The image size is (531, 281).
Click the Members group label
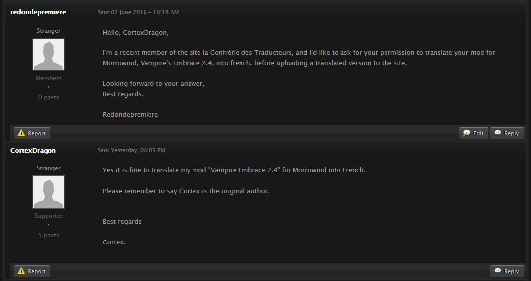pyautogui.click(x=48, y=78)
